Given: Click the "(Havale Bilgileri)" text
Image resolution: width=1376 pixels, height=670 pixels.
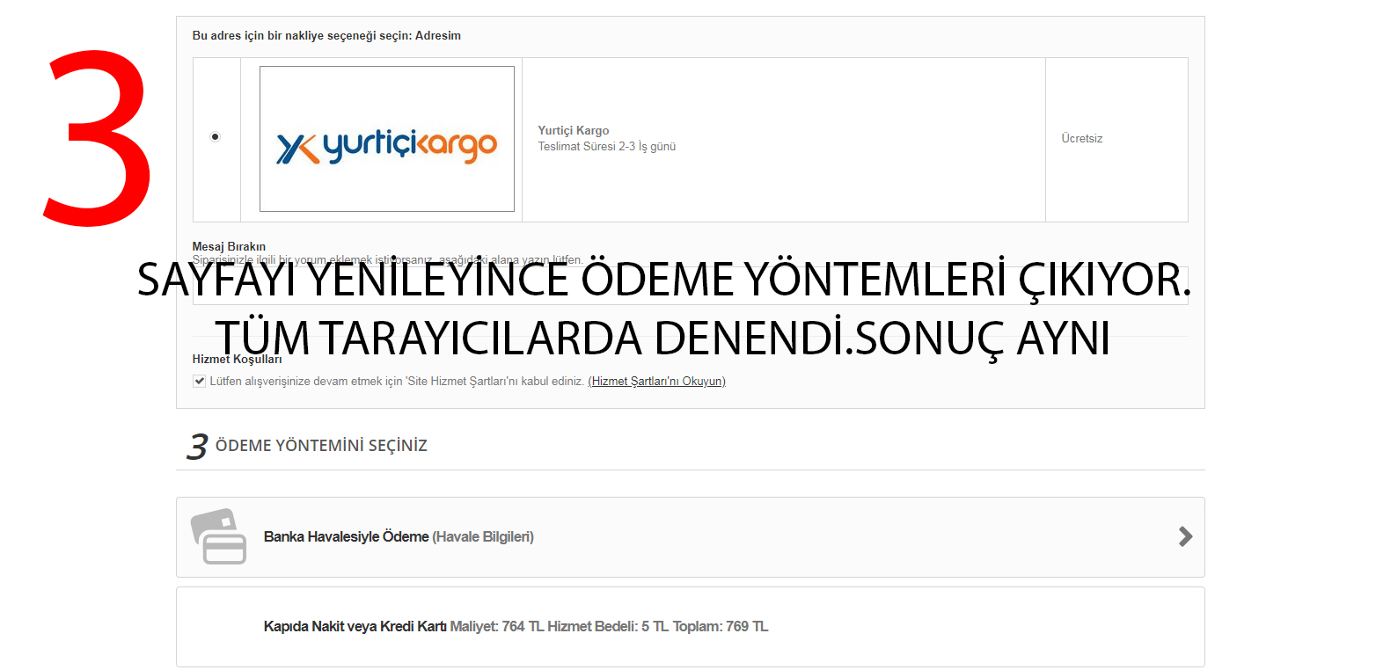Looking at the screenshot, I should [483, 537].
